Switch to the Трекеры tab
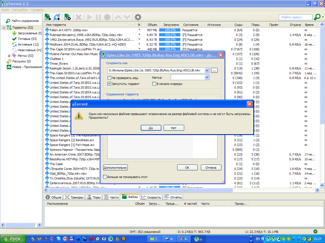The image size is (325, 243). 74,197
